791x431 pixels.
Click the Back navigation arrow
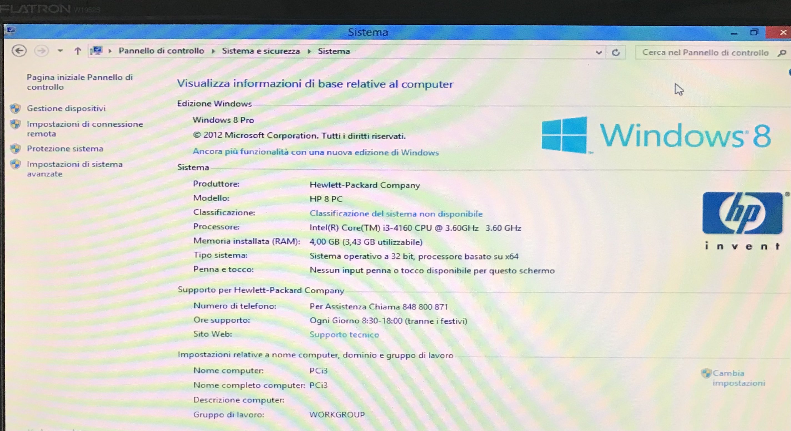coord(19,51)
